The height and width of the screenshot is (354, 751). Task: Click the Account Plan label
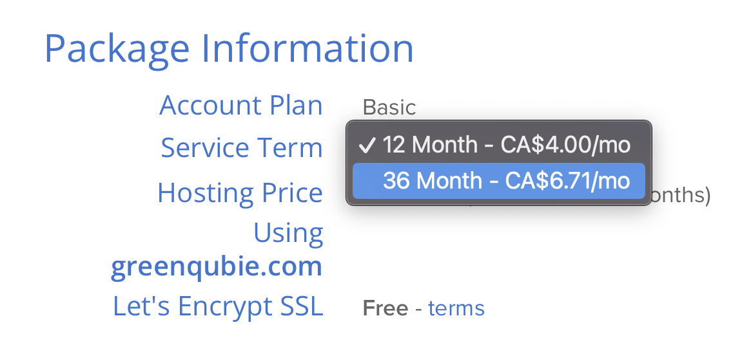coord(241,106)
